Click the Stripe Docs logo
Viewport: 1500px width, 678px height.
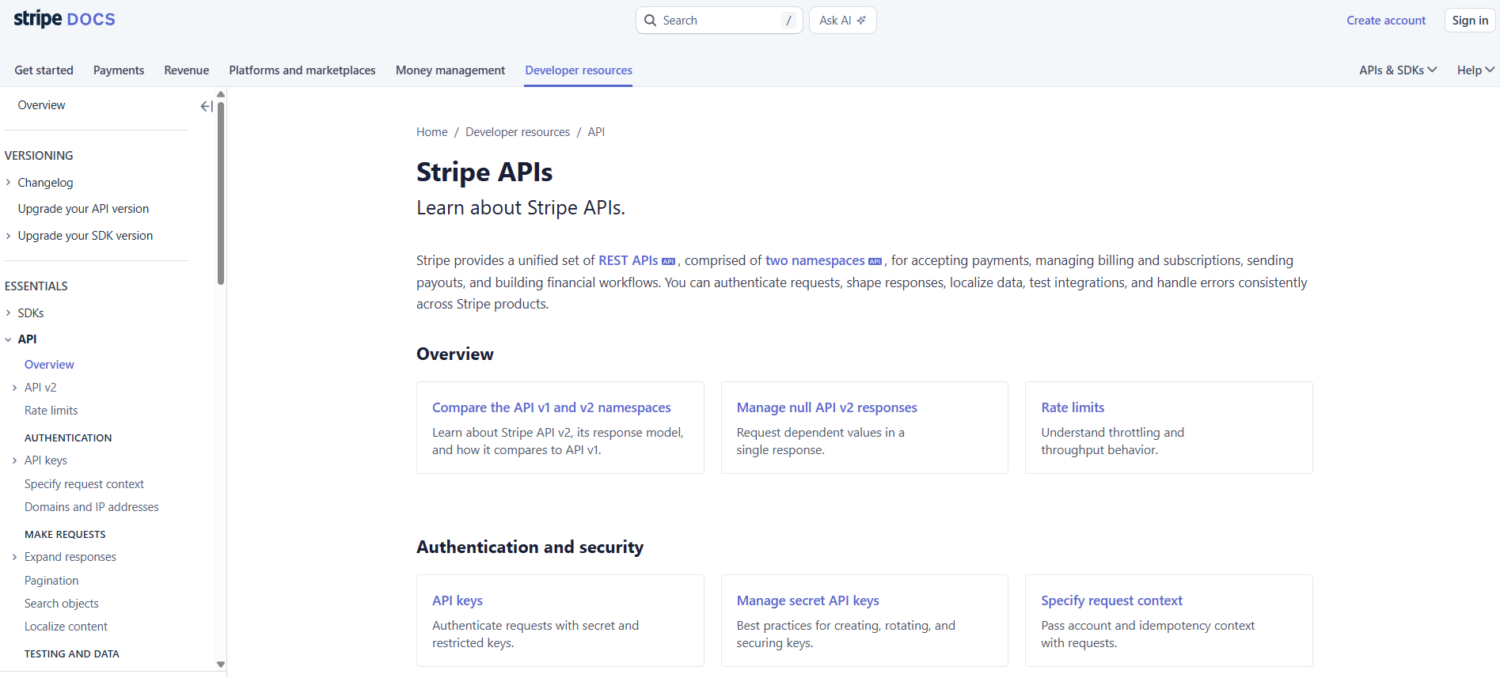coord(64,19)
